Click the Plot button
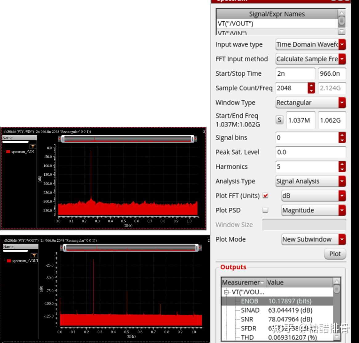This screenshot has height=343, width=359. 335,254
